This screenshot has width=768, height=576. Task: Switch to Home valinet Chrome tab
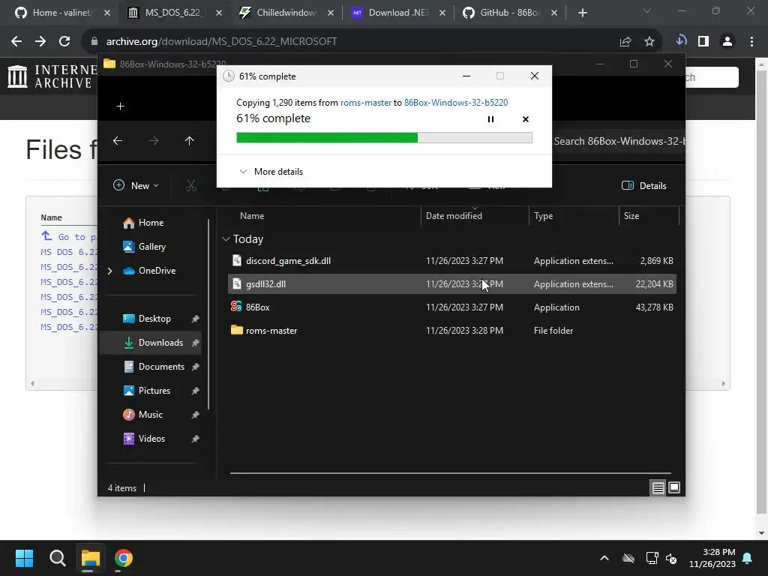pyautogui.click(x=61, y=13)
